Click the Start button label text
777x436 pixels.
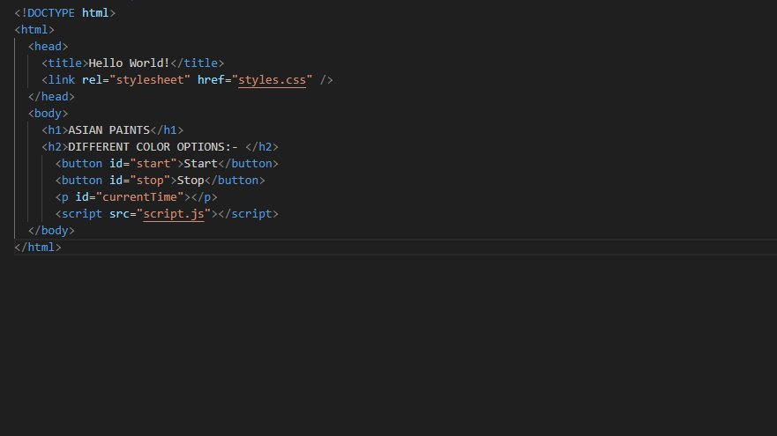(201, 164)
